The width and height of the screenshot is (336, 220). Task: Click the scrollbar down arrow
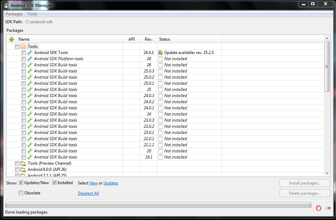[x=327, y=173]
